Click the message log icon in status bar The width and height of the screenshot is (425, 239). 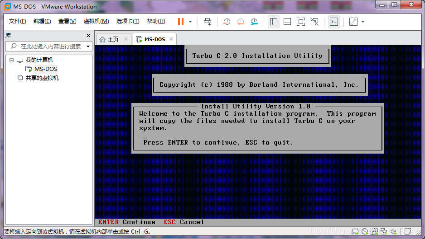(x=407, y=231)
